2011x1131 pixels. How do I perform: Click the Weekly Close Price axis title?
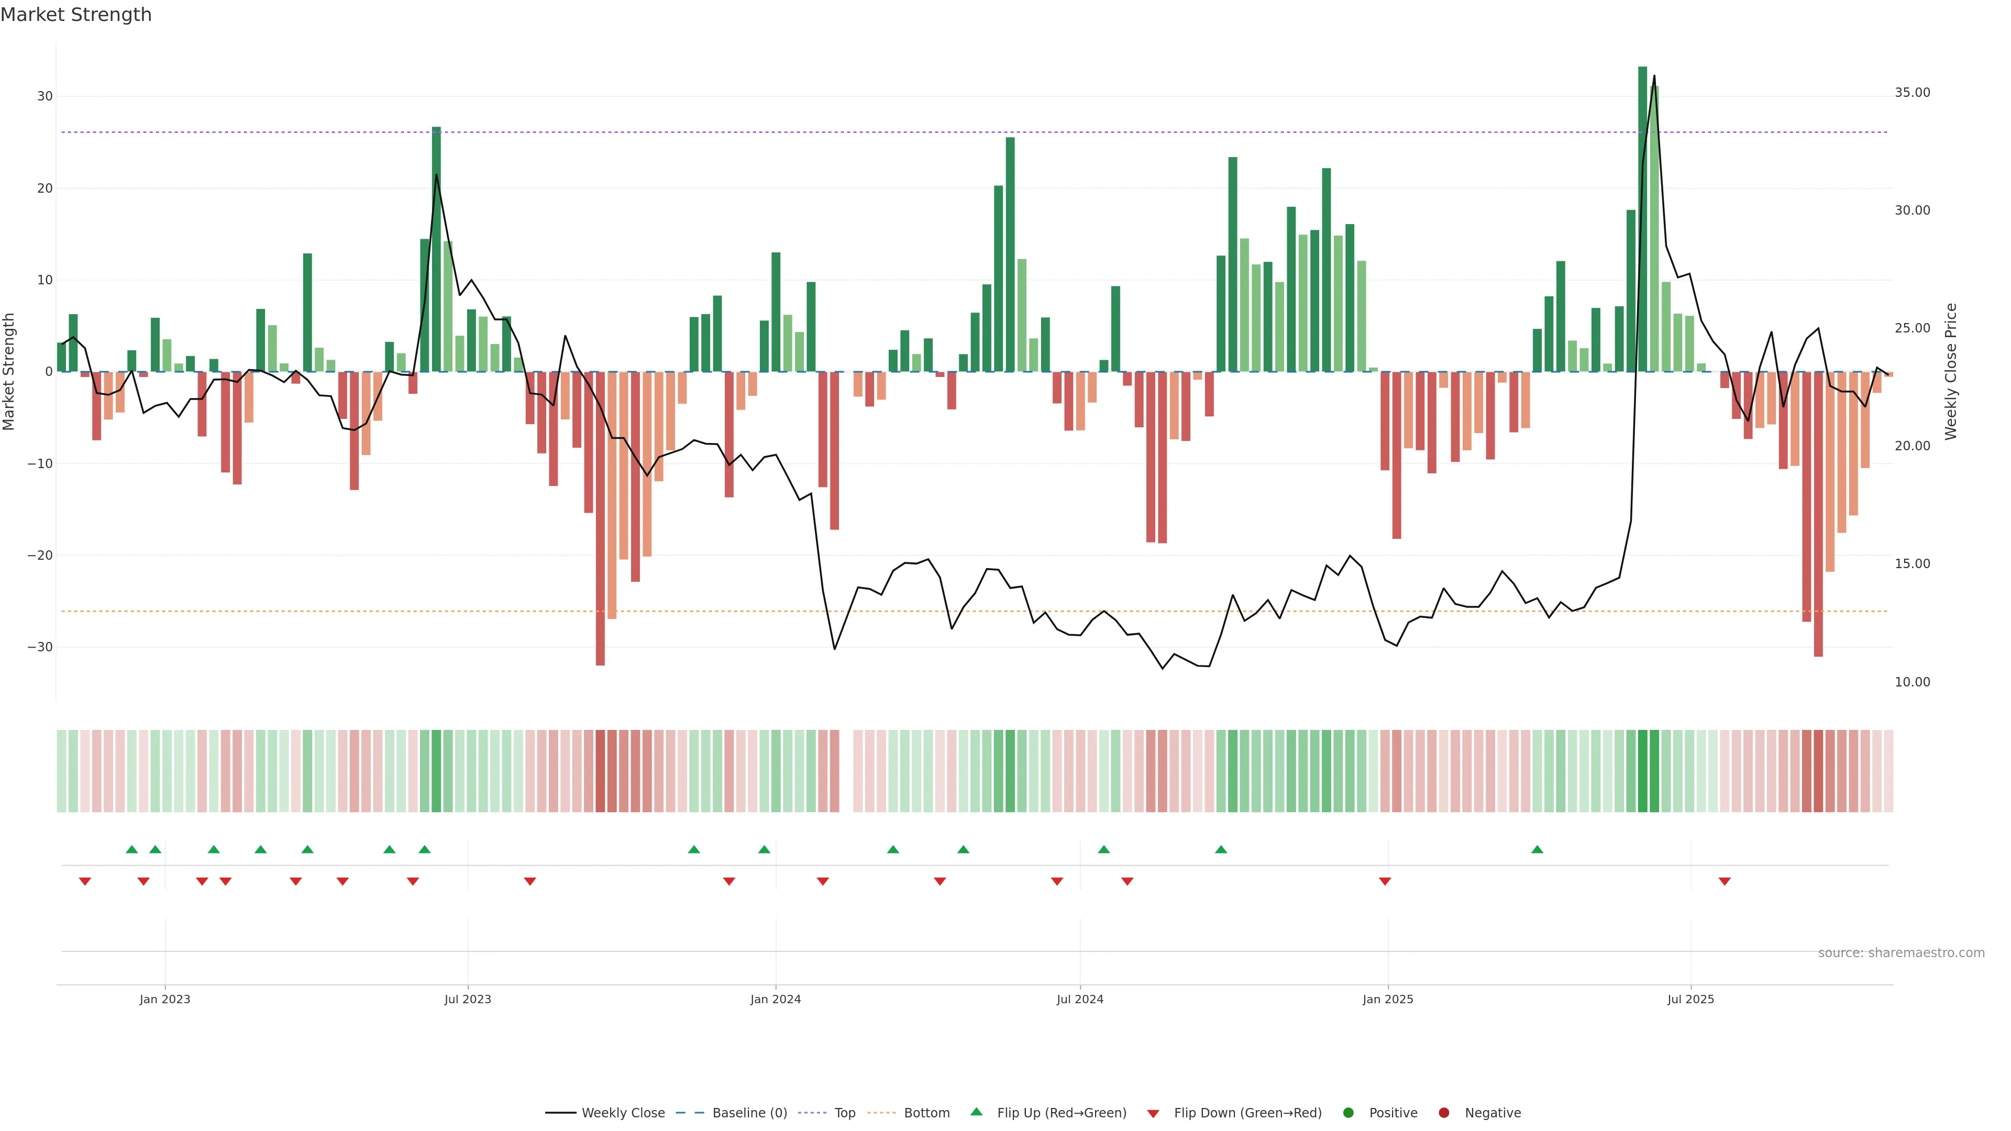pos(1951,372)
